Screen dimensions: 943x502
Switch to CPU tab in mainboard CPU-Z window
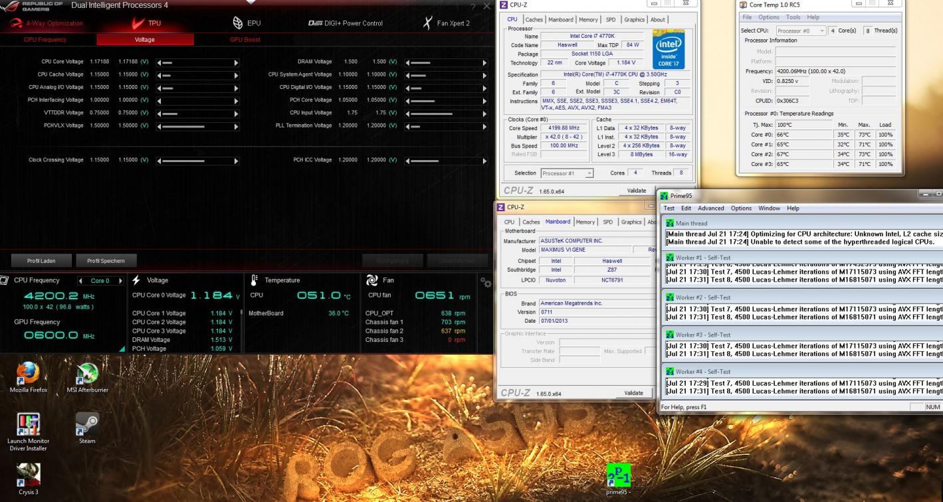(509, 222)
